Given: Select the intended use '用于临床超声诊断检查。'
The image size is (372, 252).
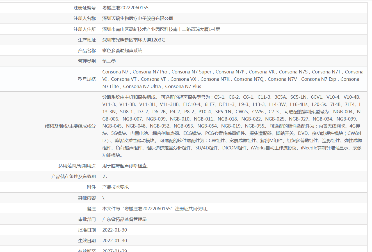Looking at the screenshot, I should (126, 166).
